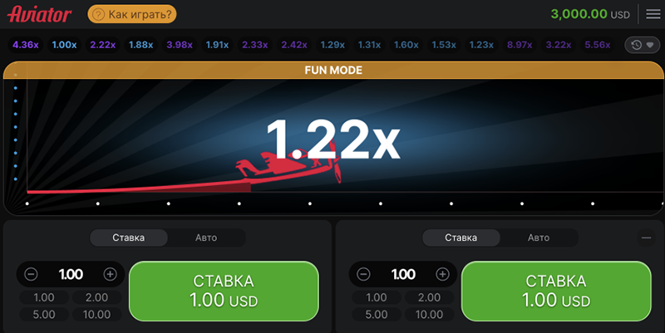
Task: Remove second bet panel with minus icon
Action: 647,238
